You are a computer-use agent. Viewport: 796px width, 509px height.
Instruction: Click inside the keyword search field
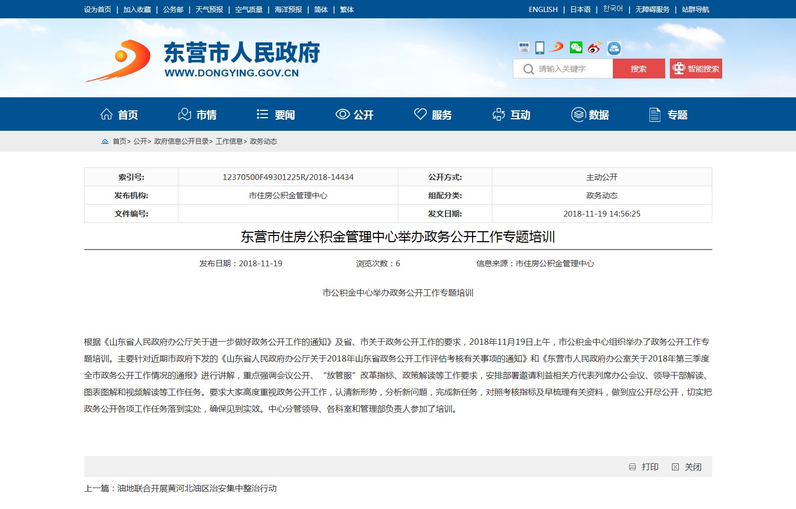(x=570, y=69)
